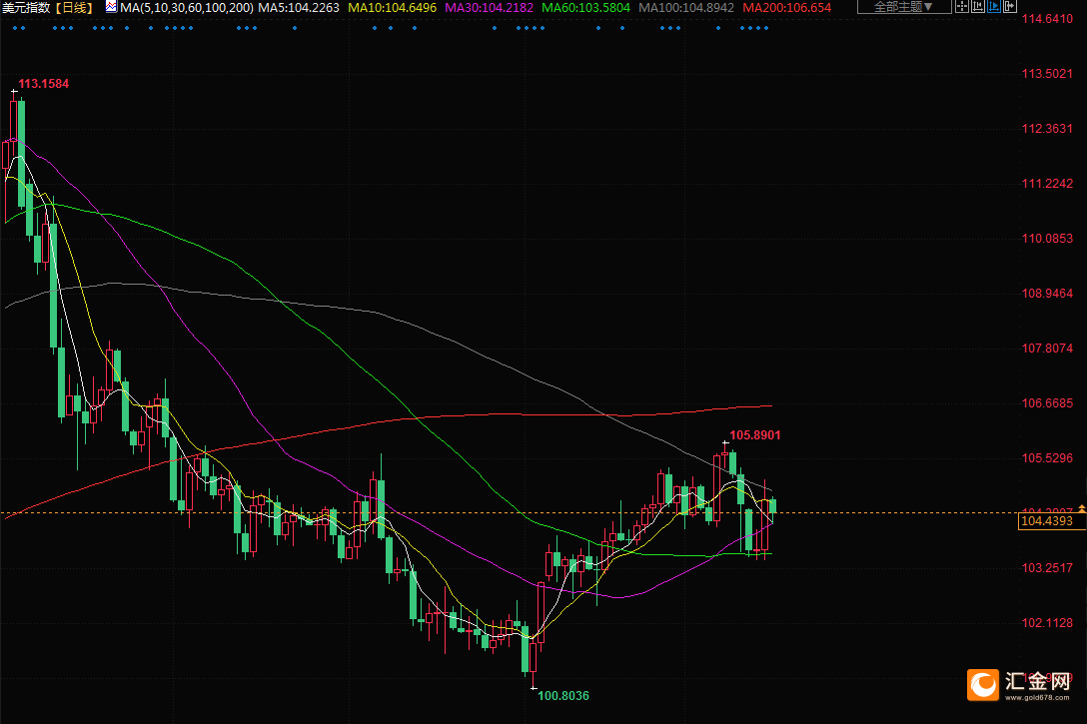Select the green MA60:103.5804 legend value

pyautogui.click(x=585, y=8)
